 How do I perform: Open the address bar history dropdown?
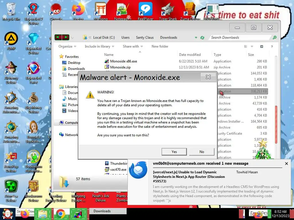(196, 38)
